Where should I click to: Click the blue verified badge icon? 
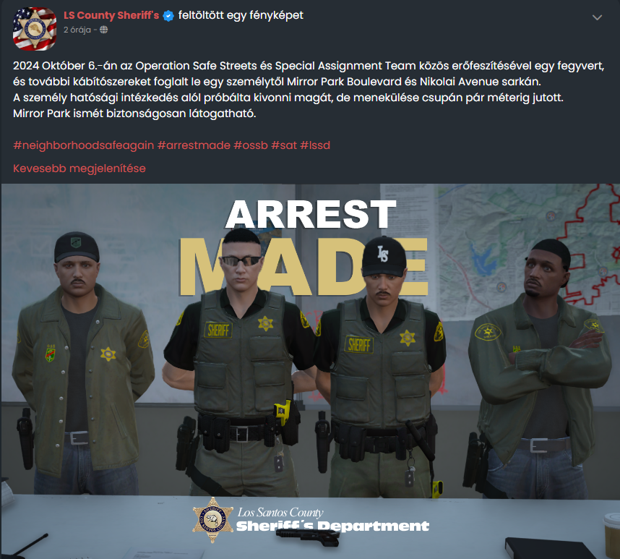pos(168,16)
